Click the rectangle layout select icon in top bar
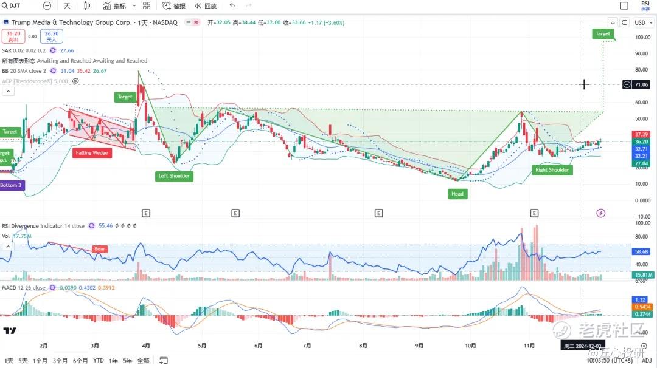The width and height of the screenshot is (657, 368). [x=624, y=5]
